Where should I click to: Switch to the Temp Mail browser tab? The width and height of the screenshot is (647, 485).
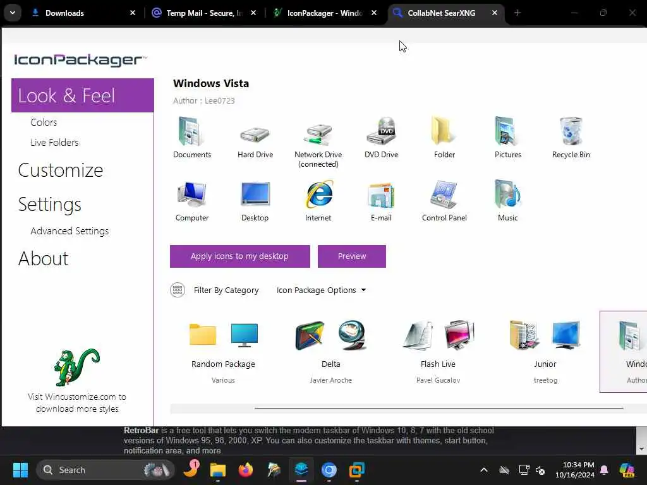pyautogui.click(x=204, y=13)
